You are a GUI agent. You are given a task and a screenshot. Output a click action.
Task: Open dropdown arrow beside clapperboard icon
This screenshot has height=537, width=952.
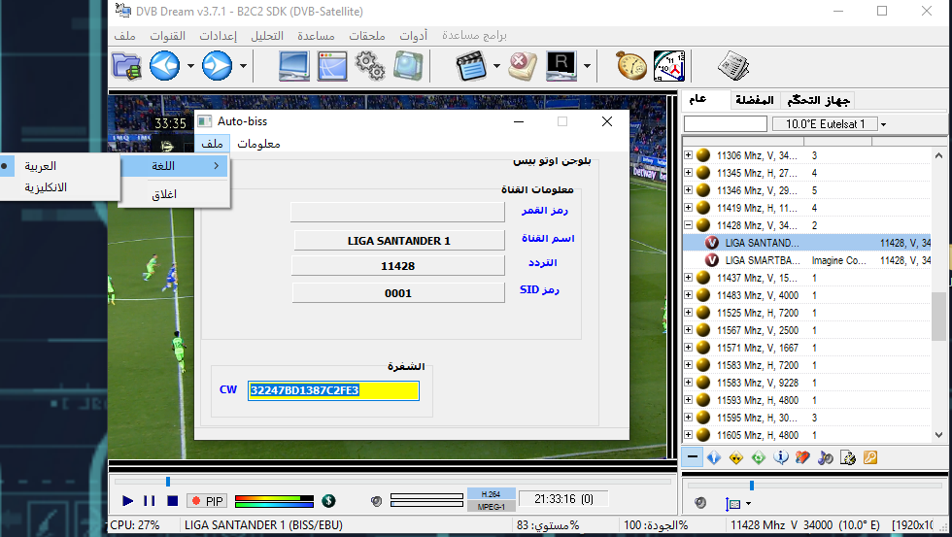pos(496,65)
